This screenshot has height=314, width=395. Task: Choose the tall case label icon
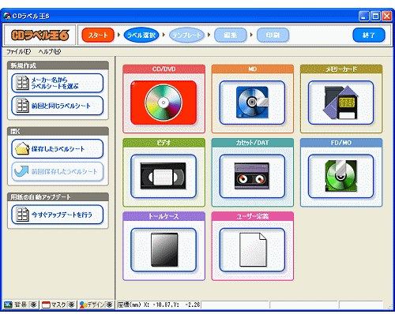[x=164, y=250]
